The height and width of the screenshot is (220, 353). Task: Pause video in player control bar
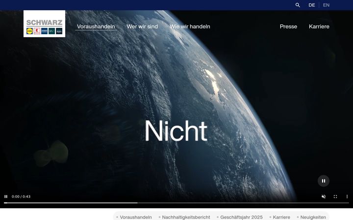click(x=6, y=197)
